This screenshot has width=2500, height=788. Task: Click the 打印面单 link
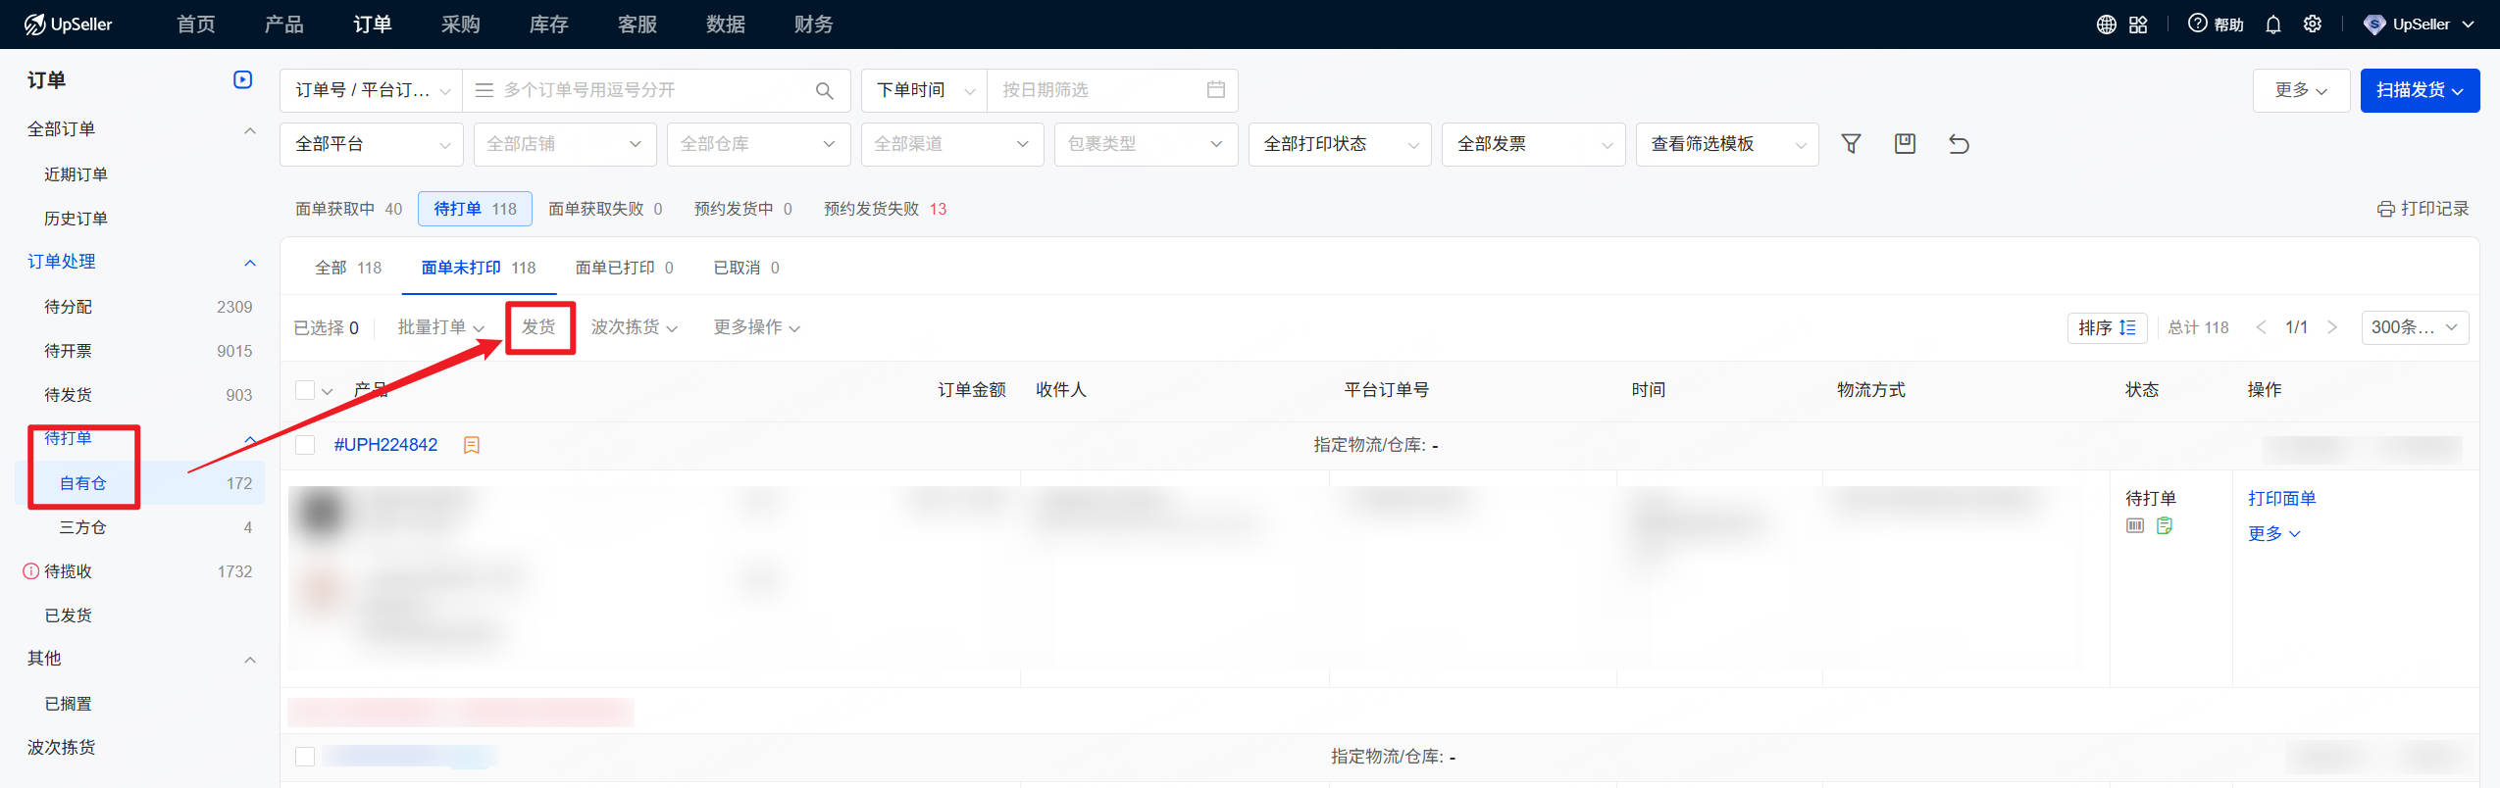2281,498
